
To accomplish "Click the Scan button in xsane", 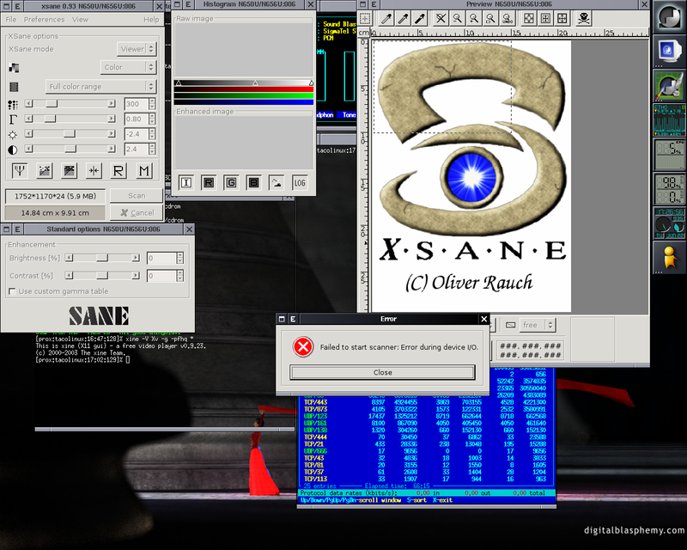I will pos(137,196).
